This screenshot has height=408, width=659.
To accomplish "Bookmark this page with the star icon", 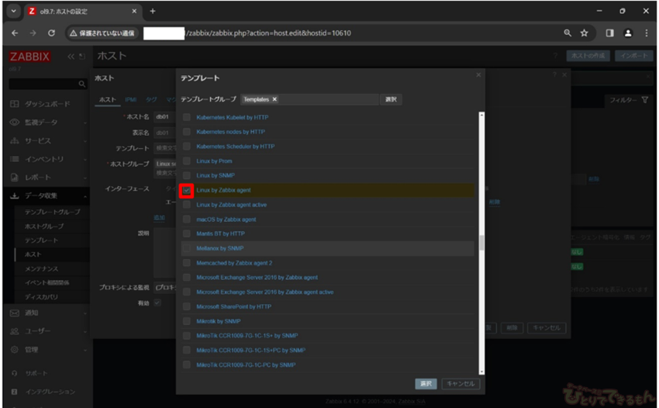I will click(x=584, y=33).
